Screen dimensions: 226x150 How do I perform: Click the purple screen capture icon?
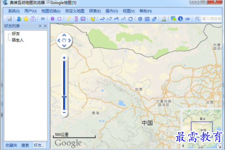point(83,19)
